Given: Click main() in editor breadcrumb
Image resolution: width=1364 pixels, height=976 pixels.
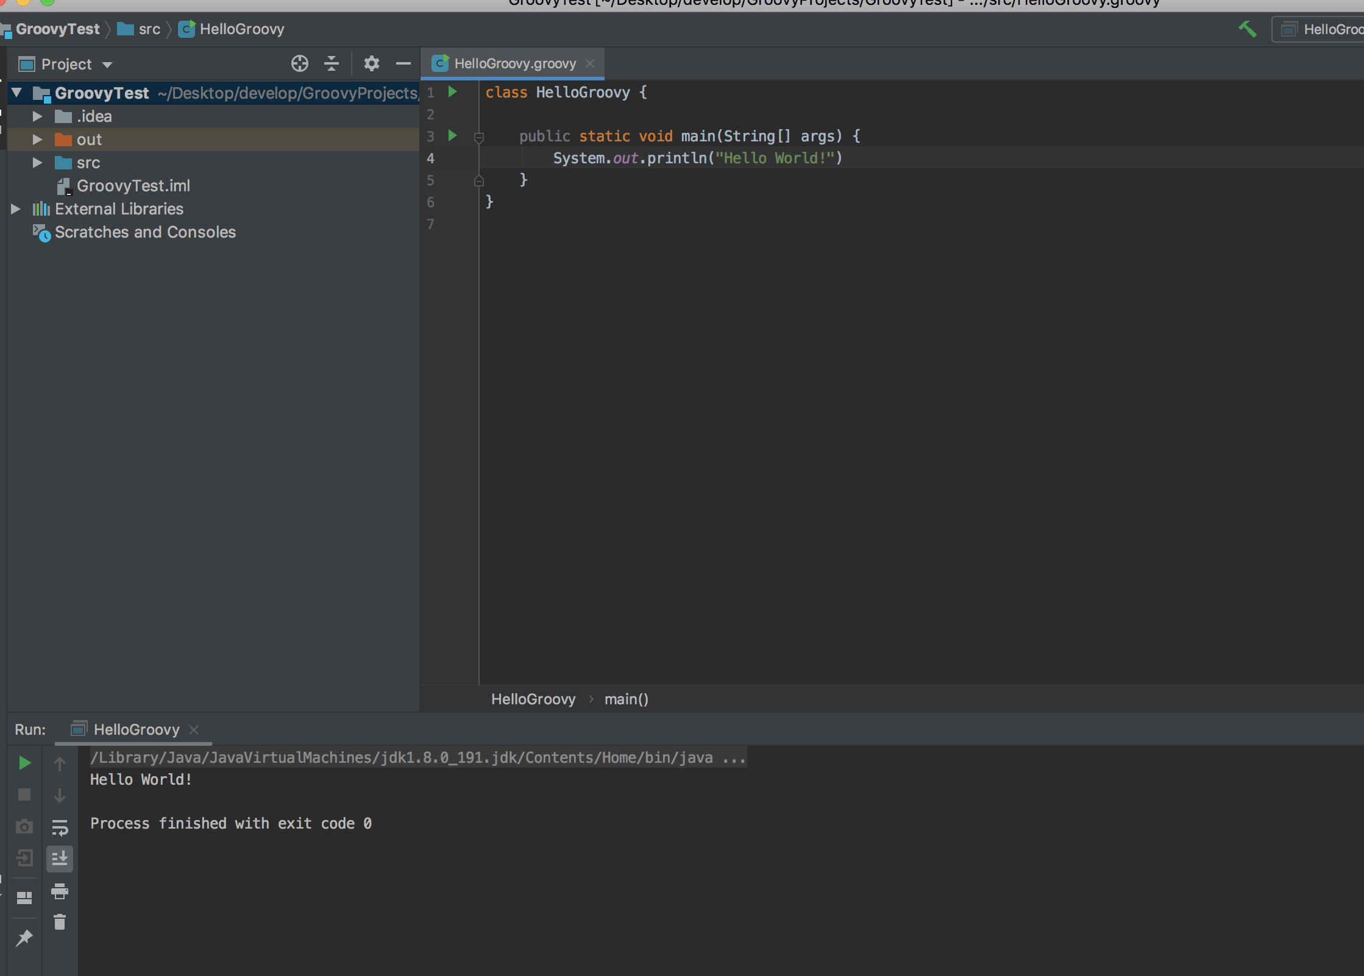Looking at the screenshot, I should pos(626,699).
